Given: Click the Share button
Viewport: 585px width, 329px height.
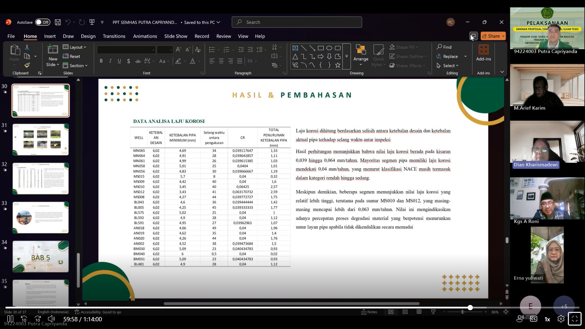Looking at the screenshot, I should (493, 36).
